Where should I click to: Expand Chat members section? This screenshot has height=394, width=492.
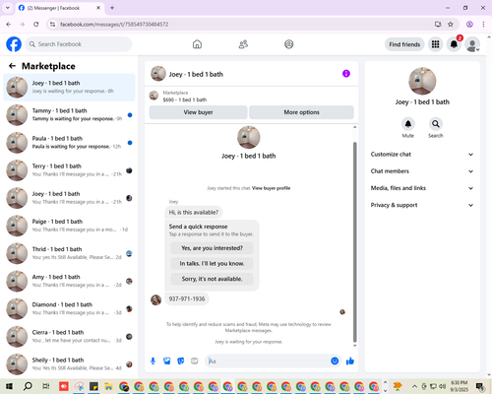[422, 171]
